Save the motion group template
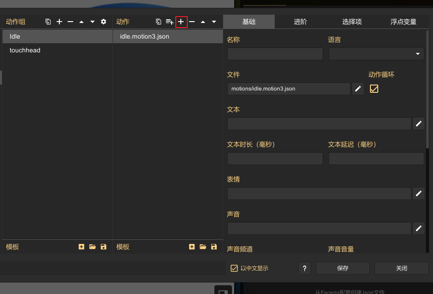This screenshot has height=294, width=433. (104, 247)
